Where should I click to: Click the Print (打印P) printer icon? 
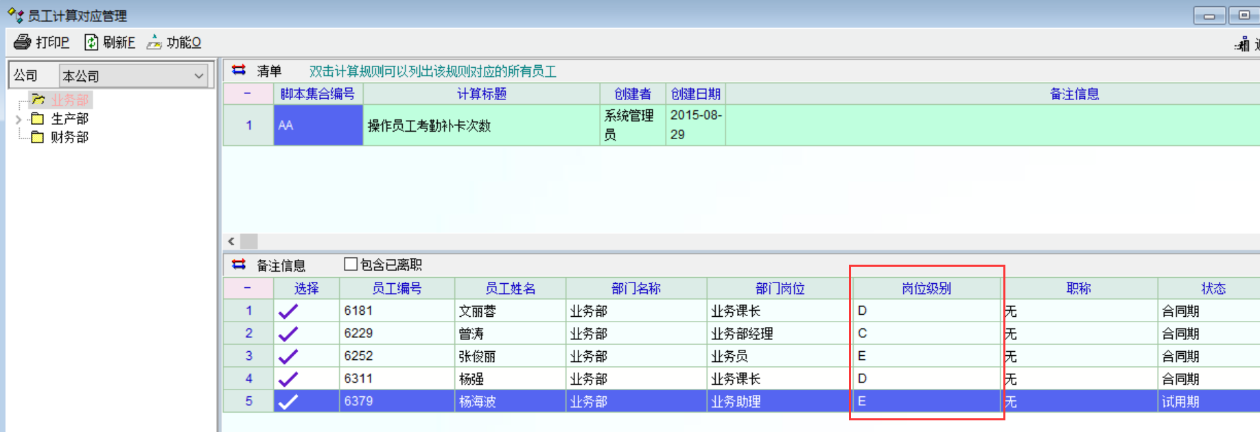(x=23, y=43)
